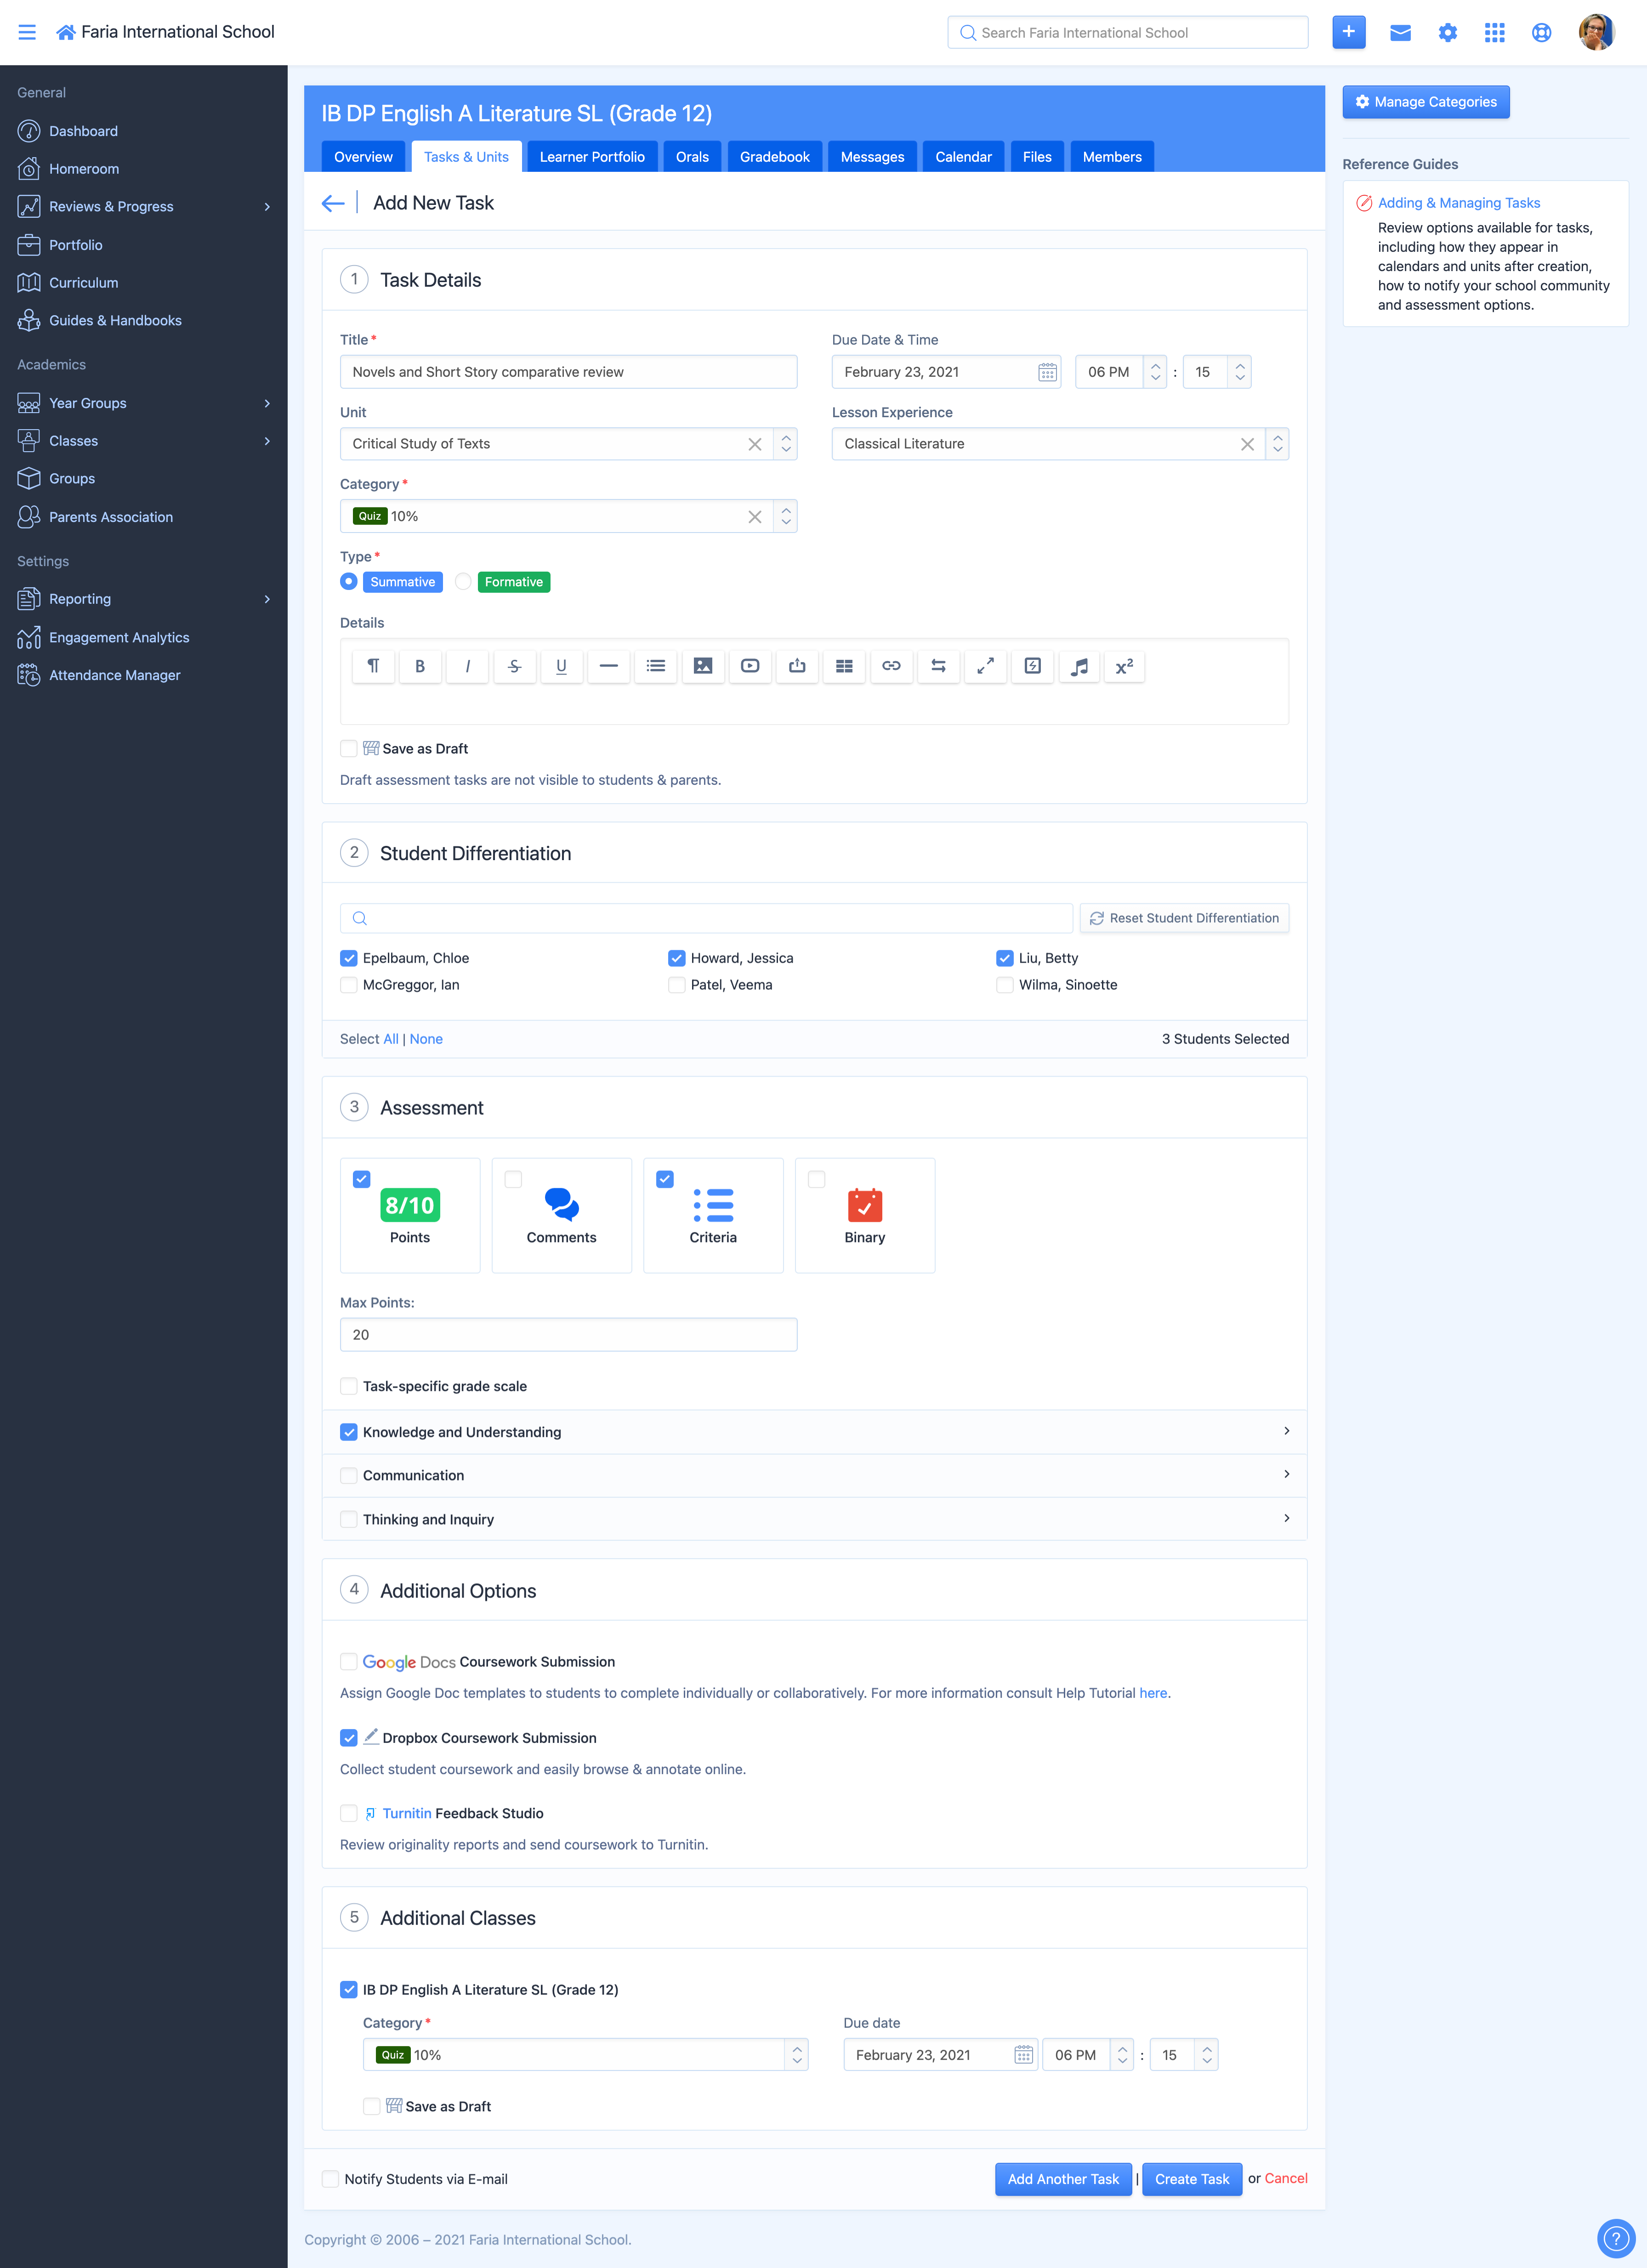Click the insert link icon

tap(891, 666)
